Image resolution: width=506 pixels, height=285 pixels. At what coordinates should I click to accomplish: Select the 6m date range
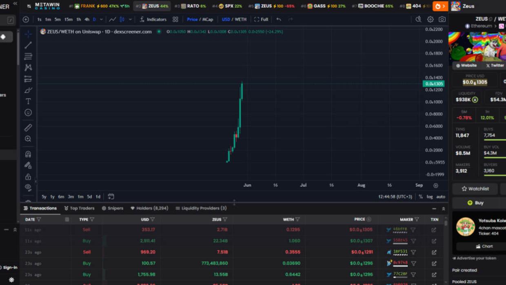click(61, 197)
